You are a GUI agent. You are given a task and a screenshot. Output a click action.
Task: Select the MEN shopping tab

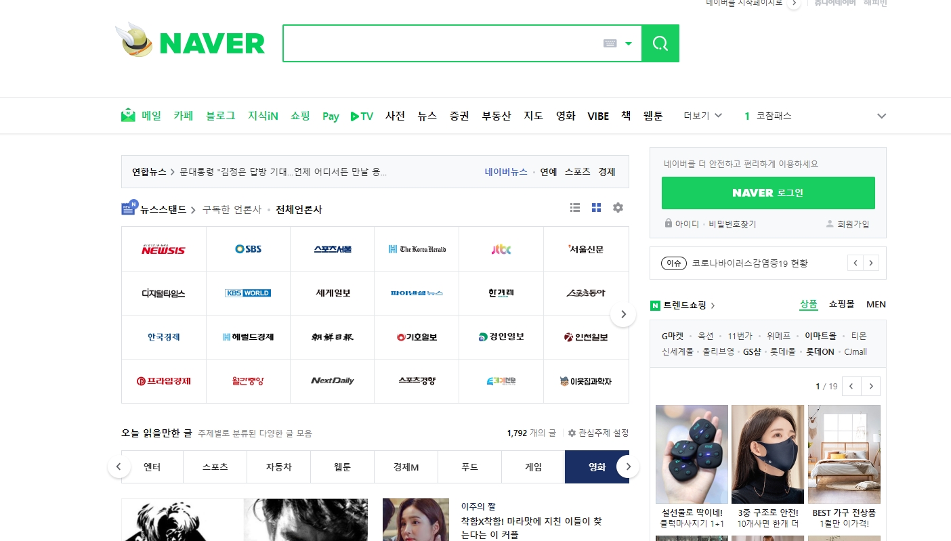click(x=876, y=305)
